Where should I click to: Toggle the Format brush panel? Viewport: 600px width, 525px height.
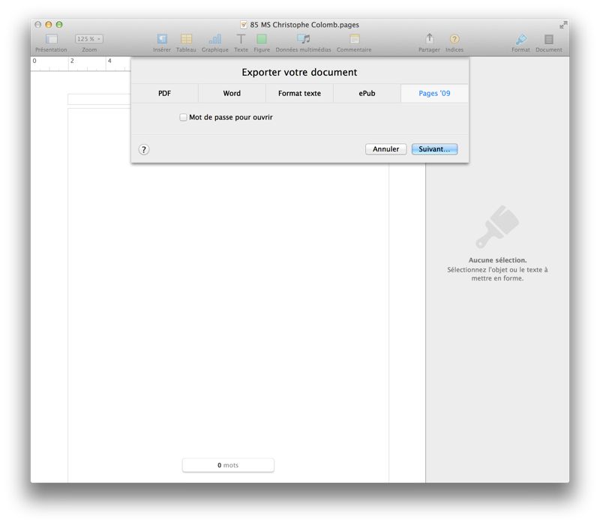click(521, 39)
